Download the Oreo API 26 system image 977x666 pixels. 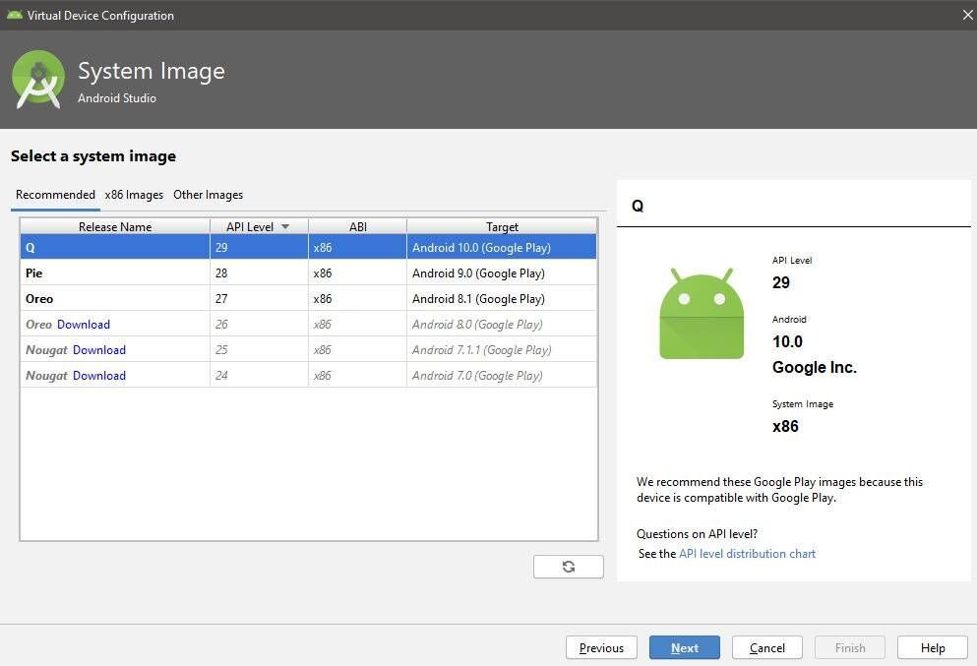[84, 324]
